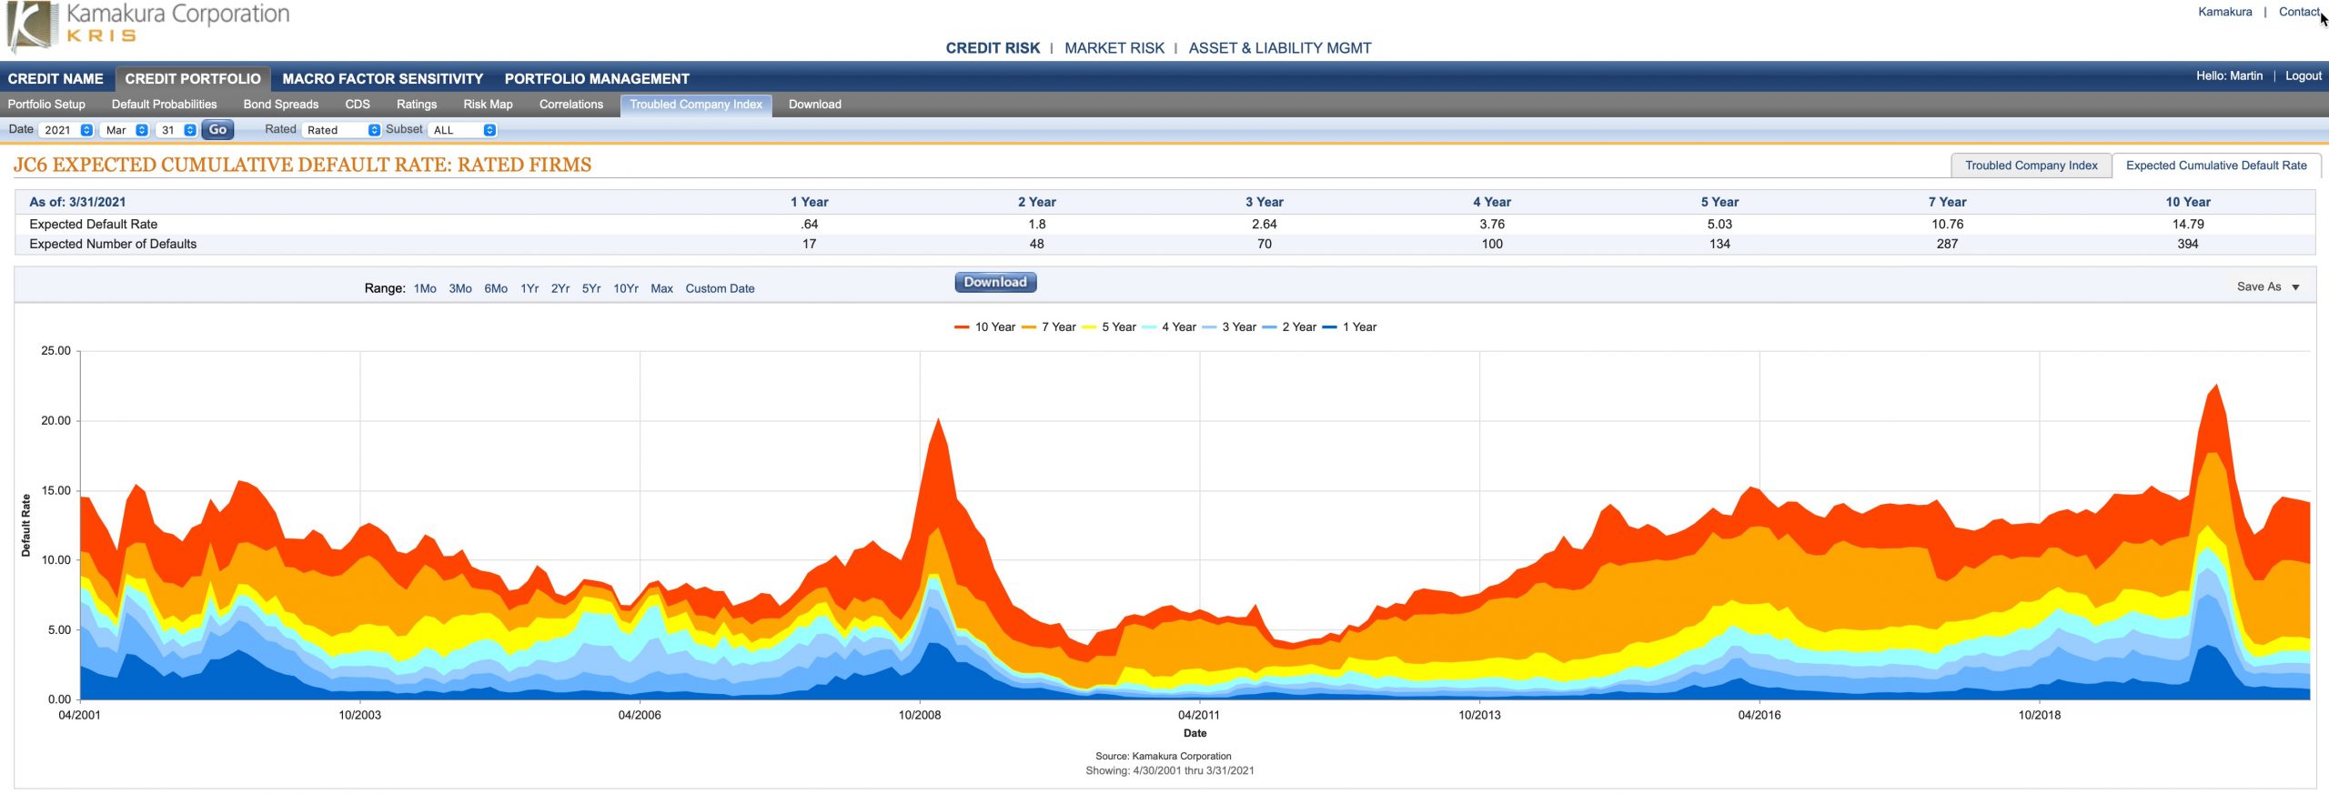The height and width of the screenshot is (794, 2329).
Task: Switch to Troubled Company Index view tab
Action: pos(2031,166)
